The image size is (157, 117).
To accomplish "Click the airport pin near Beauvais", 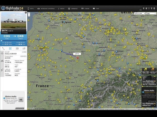I will [39, 39].
